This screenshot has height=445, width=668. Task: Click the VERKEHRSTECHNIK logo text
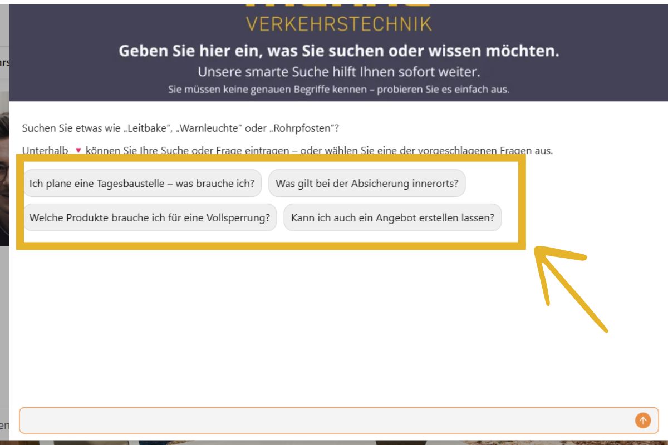(x=338, y=24)
